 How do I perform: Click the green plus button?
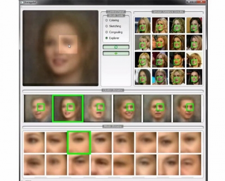coord(116,54)
